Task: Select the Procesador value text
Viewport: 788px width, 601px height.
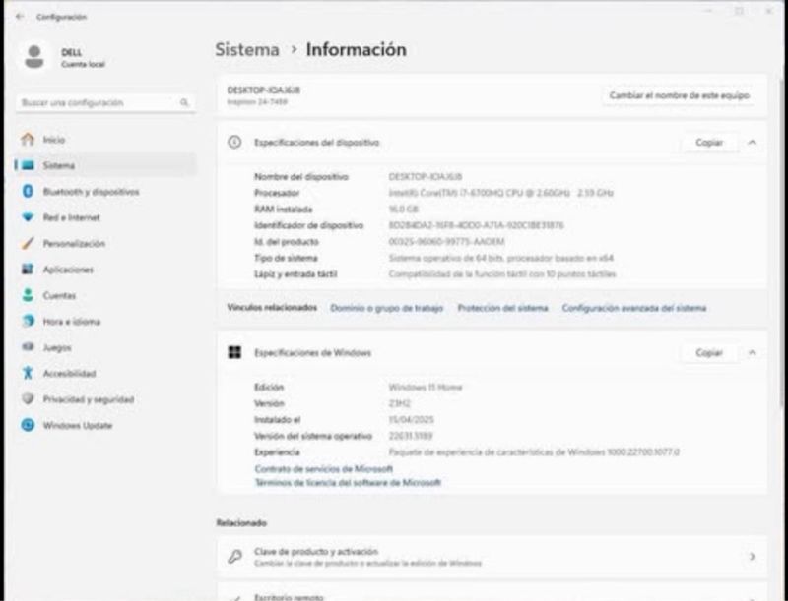Action: click(501, 193)
